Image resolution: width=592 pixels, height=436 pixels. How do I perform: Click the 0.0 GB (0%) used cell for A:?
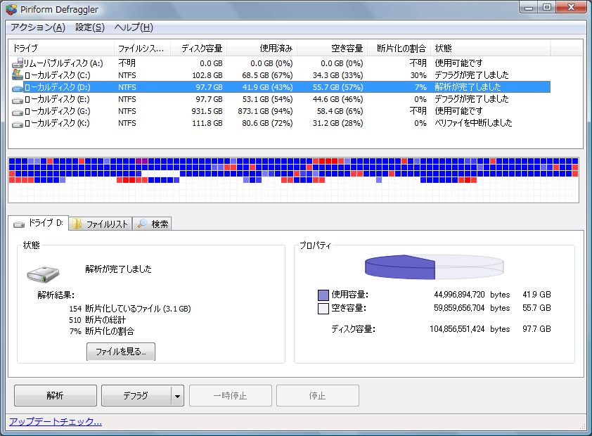(271, 63)
